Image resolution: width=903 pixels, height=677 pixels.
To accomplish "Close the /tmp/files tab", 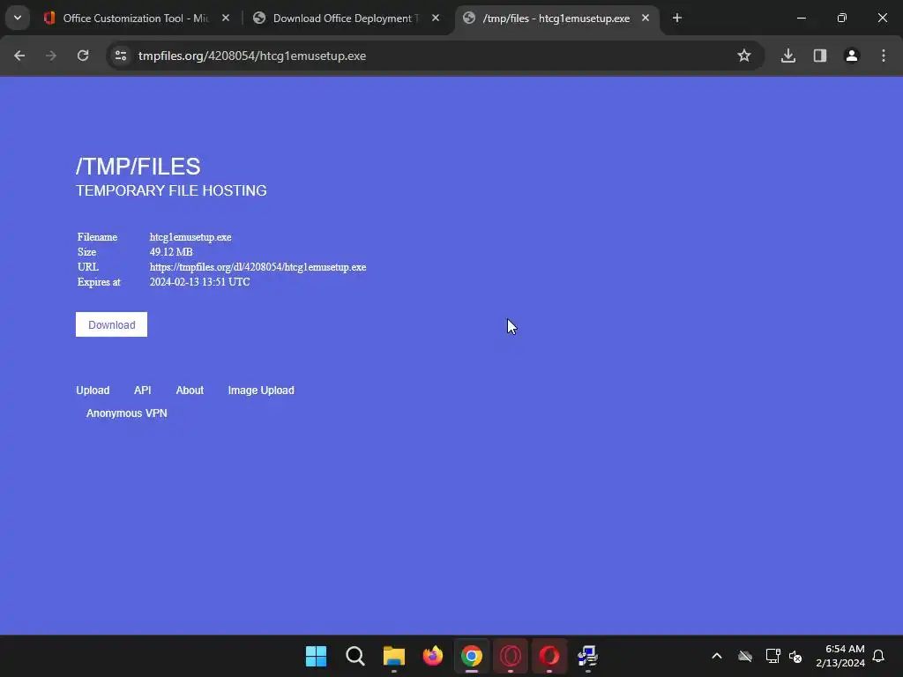I will [x=646, y=18].
